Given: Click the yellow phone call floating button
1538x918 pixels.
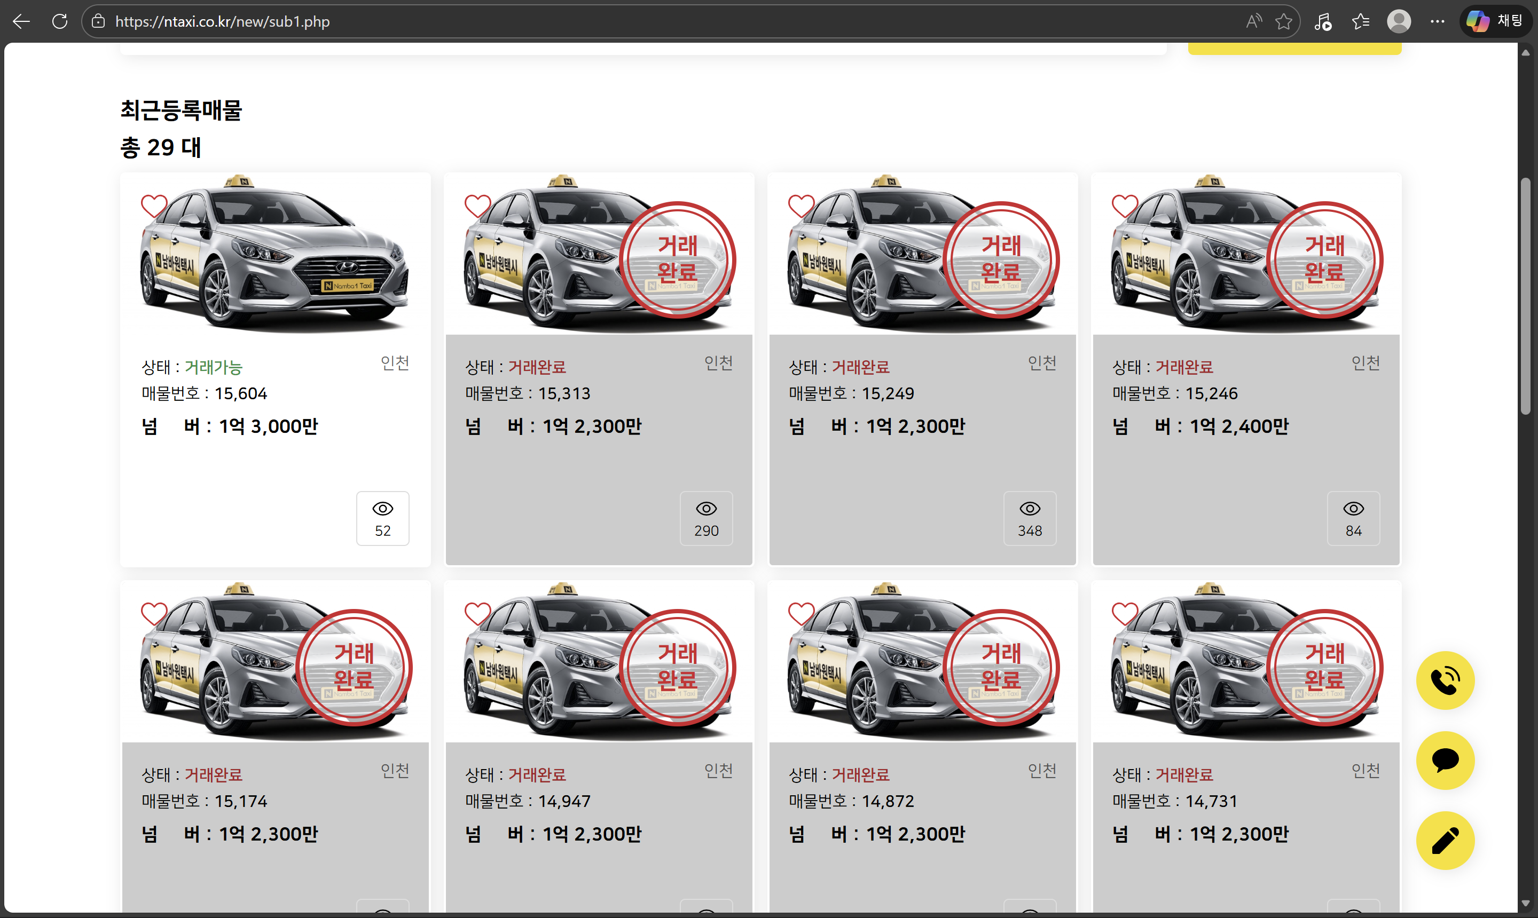Looking at the screenshot, I should (1445, 680).
